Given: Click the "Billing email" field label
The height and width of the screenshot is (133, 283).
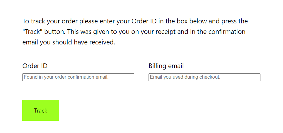Looking at the screenshot, I should tap(166, 66).
